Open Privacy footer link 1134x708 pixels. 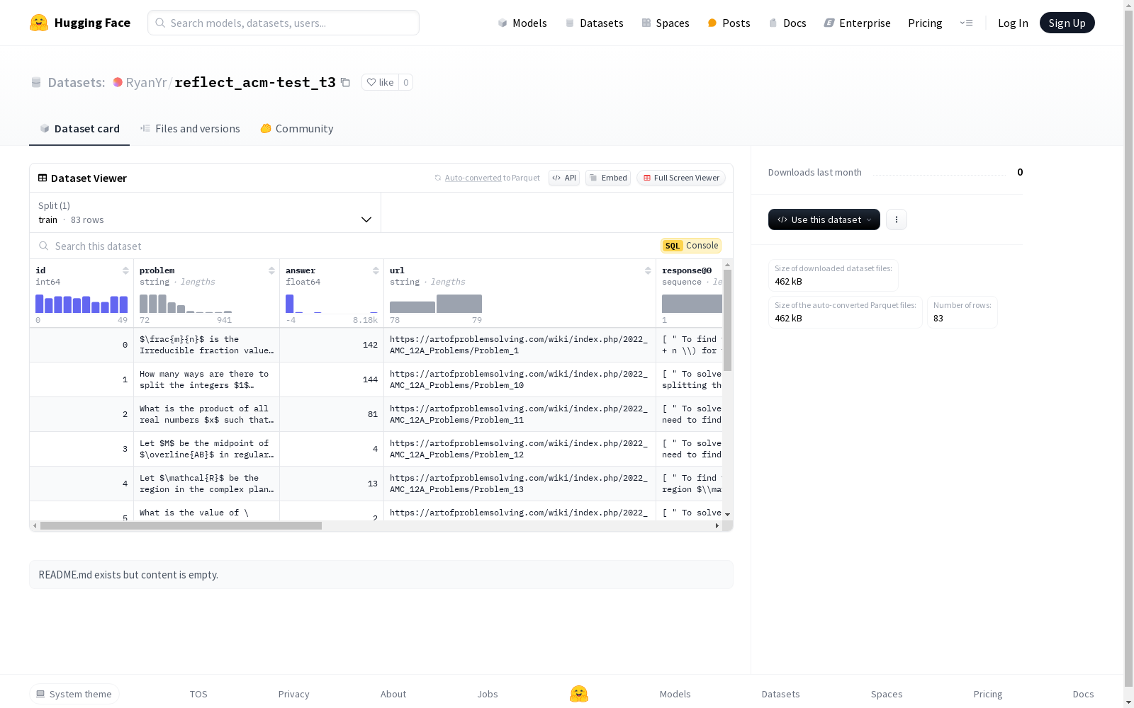click(x=294, y=694)
